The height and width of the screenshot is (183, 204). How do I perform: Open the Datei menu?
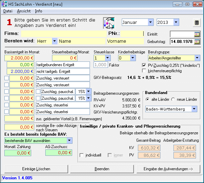pyautogui.click(x=7, y=11)
